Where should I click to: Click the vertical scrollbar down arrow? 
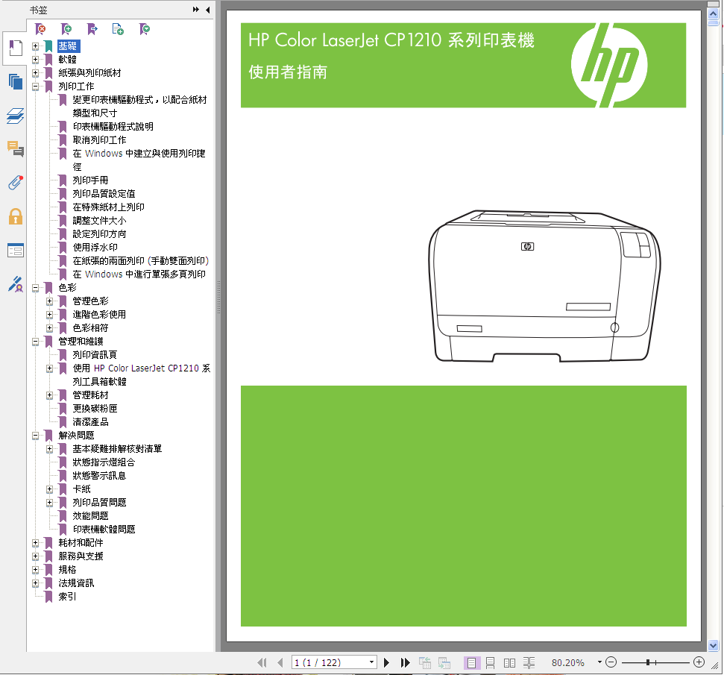click(x=714, y=645)
